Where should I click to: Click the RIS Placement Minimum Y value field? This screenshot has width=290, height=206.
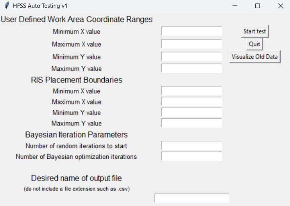pyautogui.click(x=192, y=112)
